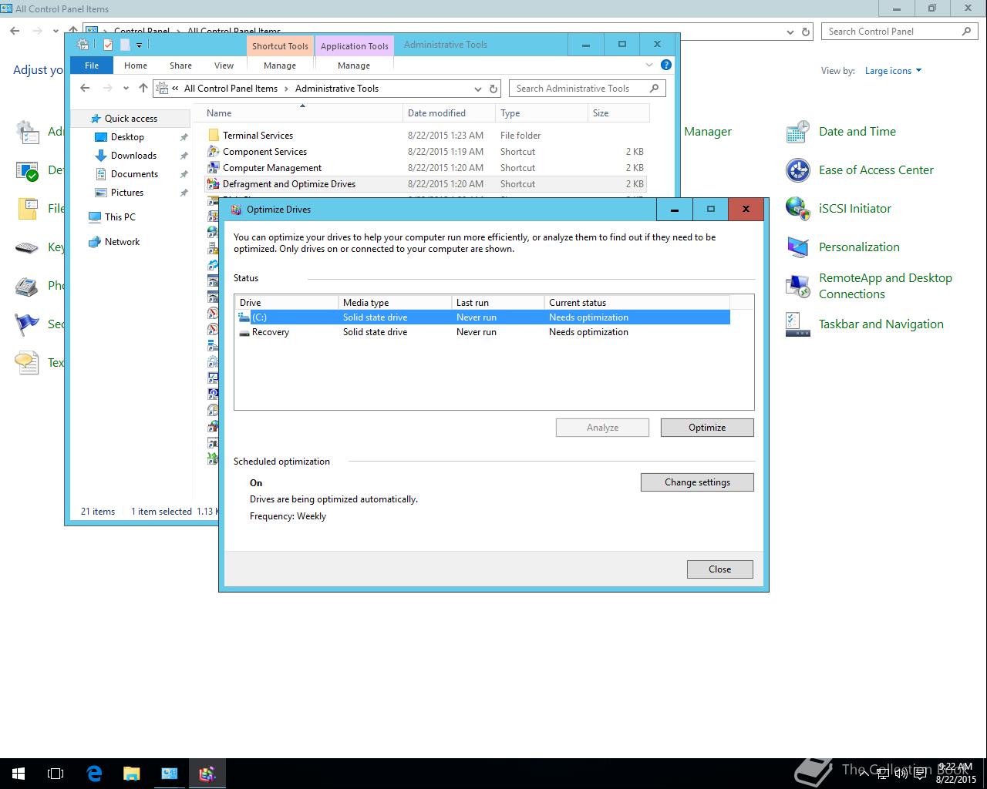Image resolution: width=987 pixels, height=789 pixels.
Task: Open the Action Center notification icon
Action: coord(920,774)
